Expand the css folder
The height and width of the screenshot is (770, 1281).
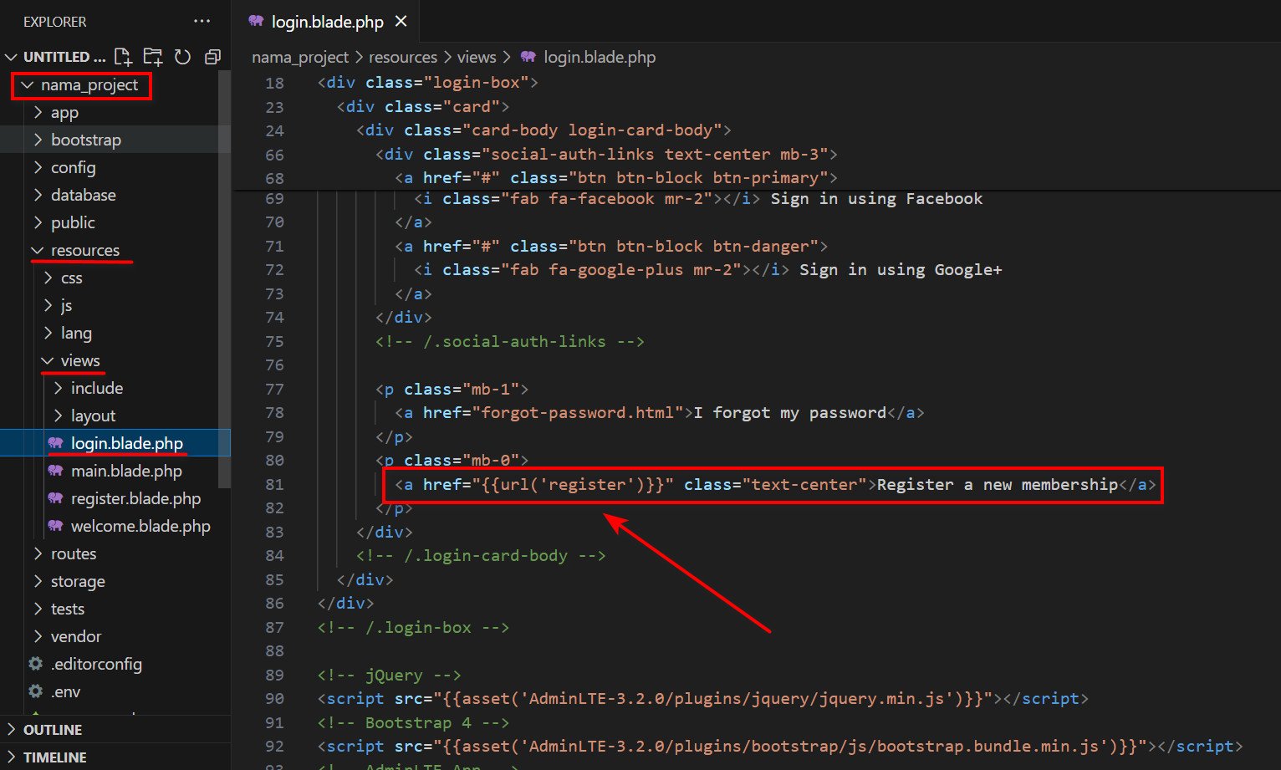click(x=48, y=278)
